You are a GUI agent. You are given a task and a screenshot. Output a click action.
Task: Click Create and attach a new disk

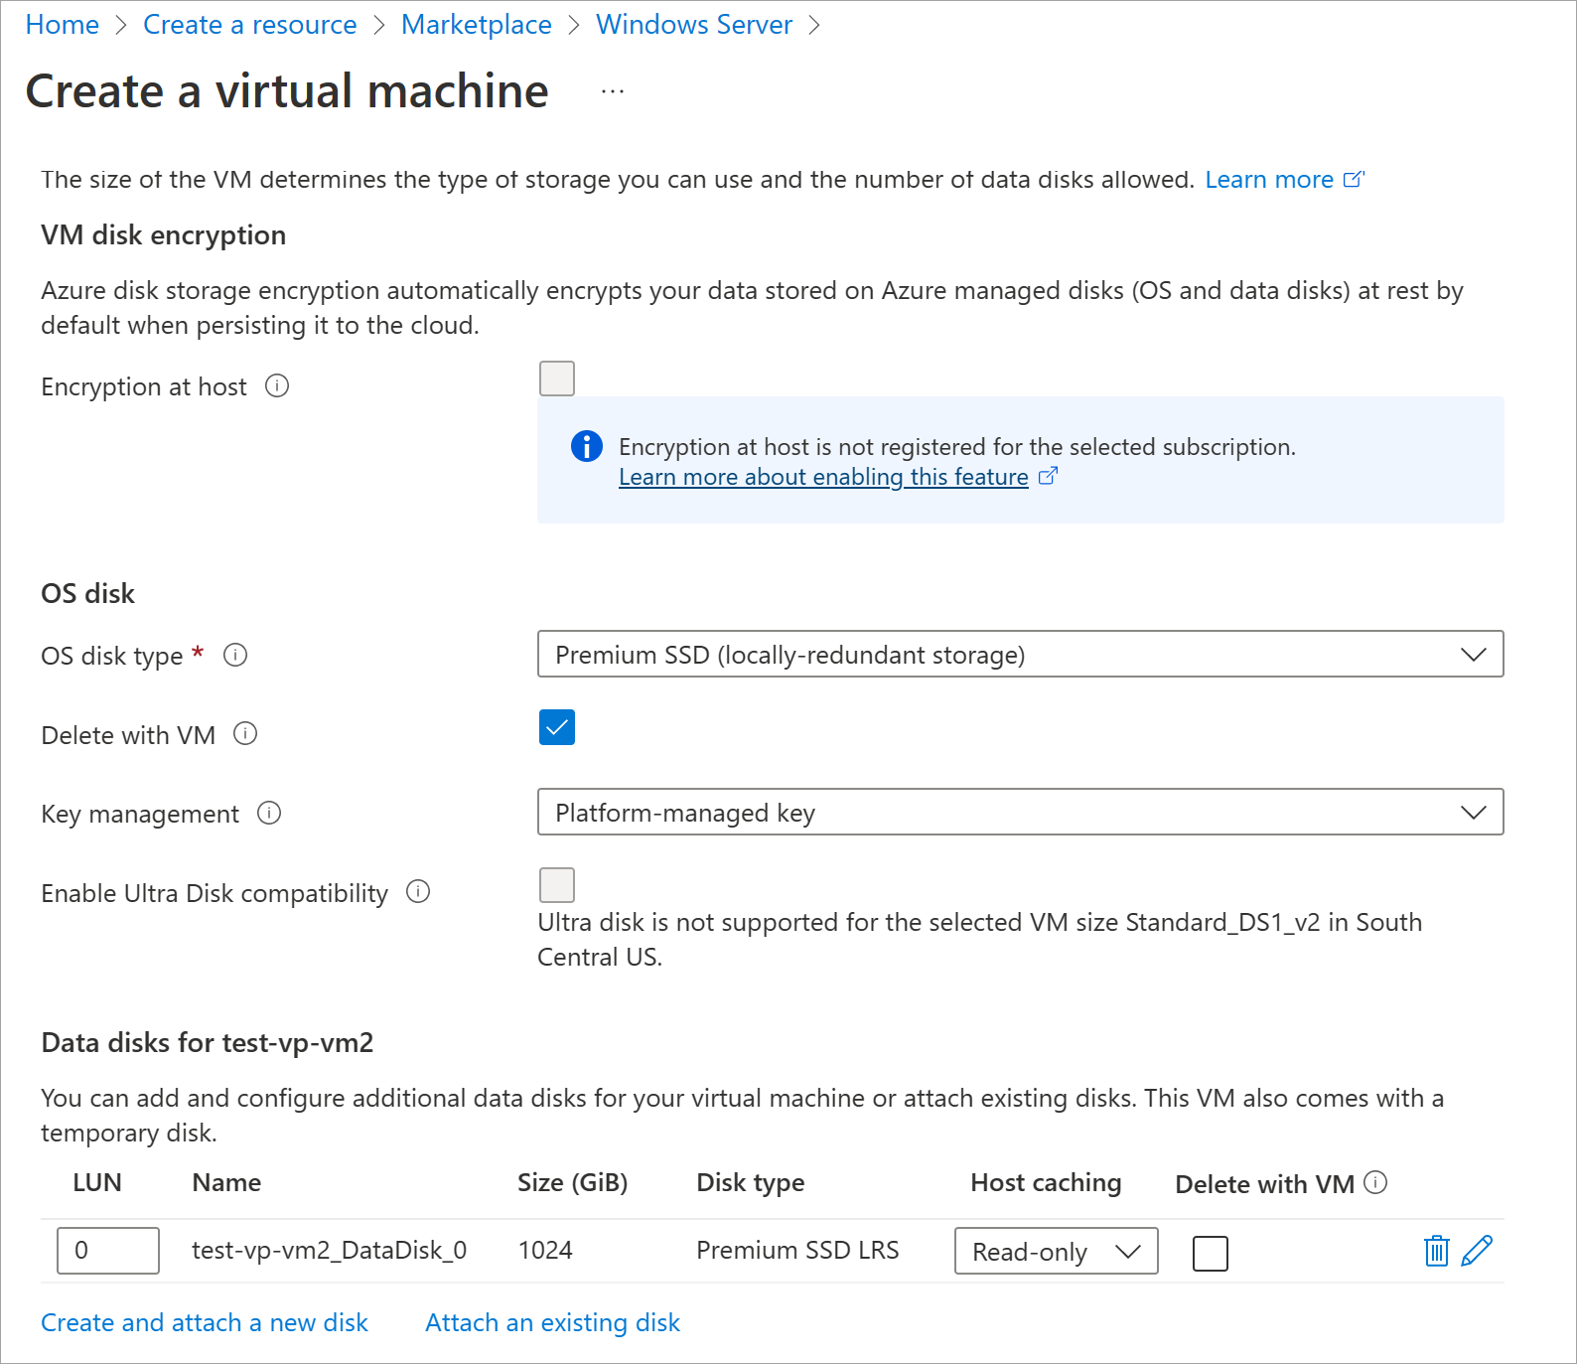tap(205, 1322)
